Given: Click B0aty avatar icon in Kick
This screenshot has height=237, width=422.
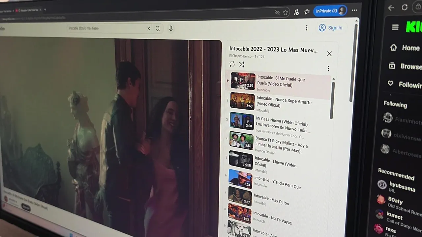Looking at the screenshot, I should point(381,199).
